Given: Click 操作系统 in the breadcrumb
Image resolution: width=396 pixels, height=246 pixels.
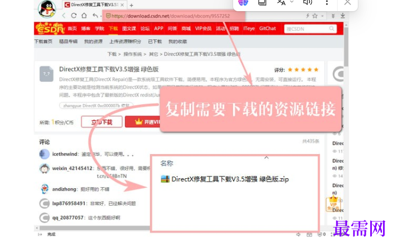Looking at the screenshot, I should coord(133,54).
